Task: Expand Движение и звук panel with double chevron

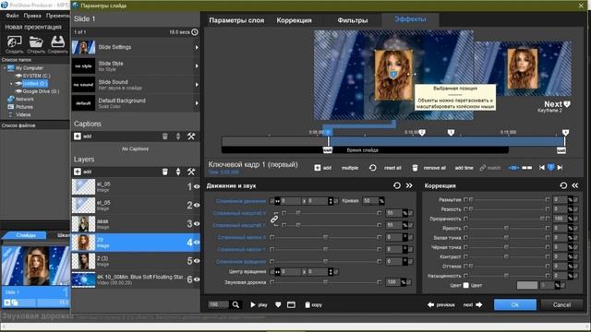Action: [409, 185]
